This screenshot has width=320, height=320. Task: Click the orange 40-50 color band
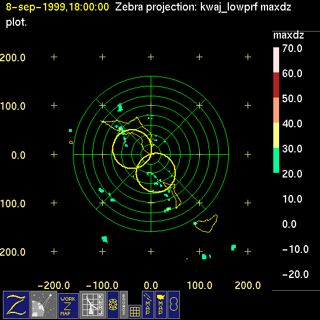click(276, 110)
